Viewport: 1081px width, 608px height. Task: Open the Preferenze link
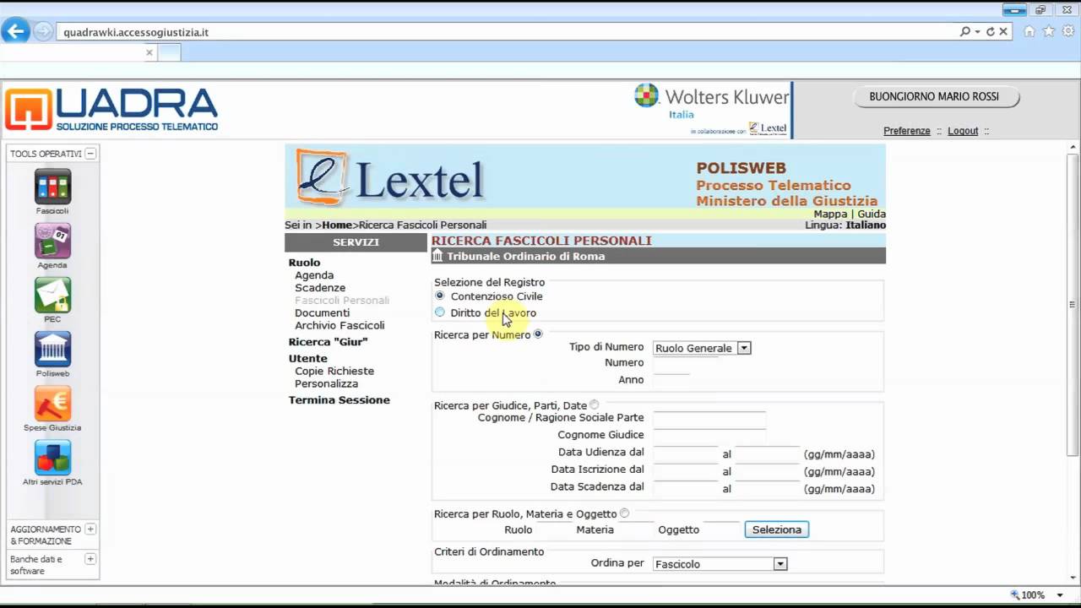tap(907, 131)
